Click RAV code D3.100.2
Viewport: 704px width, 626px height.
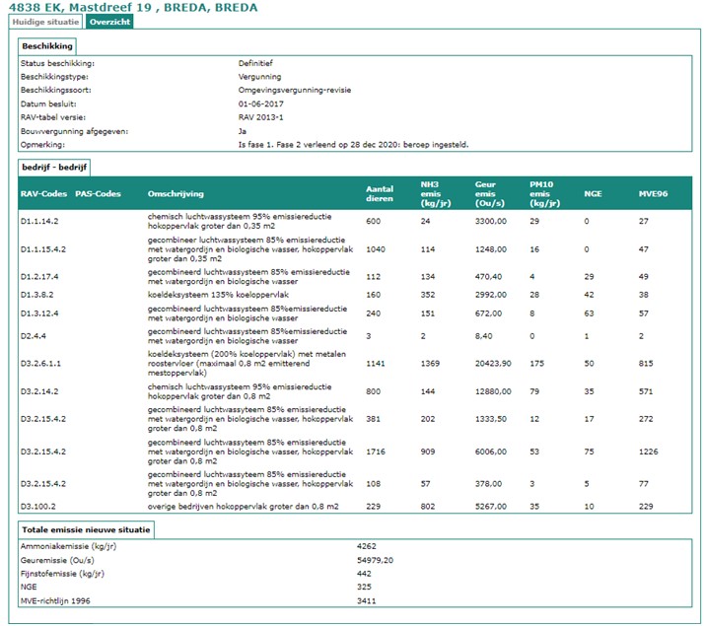pos(38,507)
